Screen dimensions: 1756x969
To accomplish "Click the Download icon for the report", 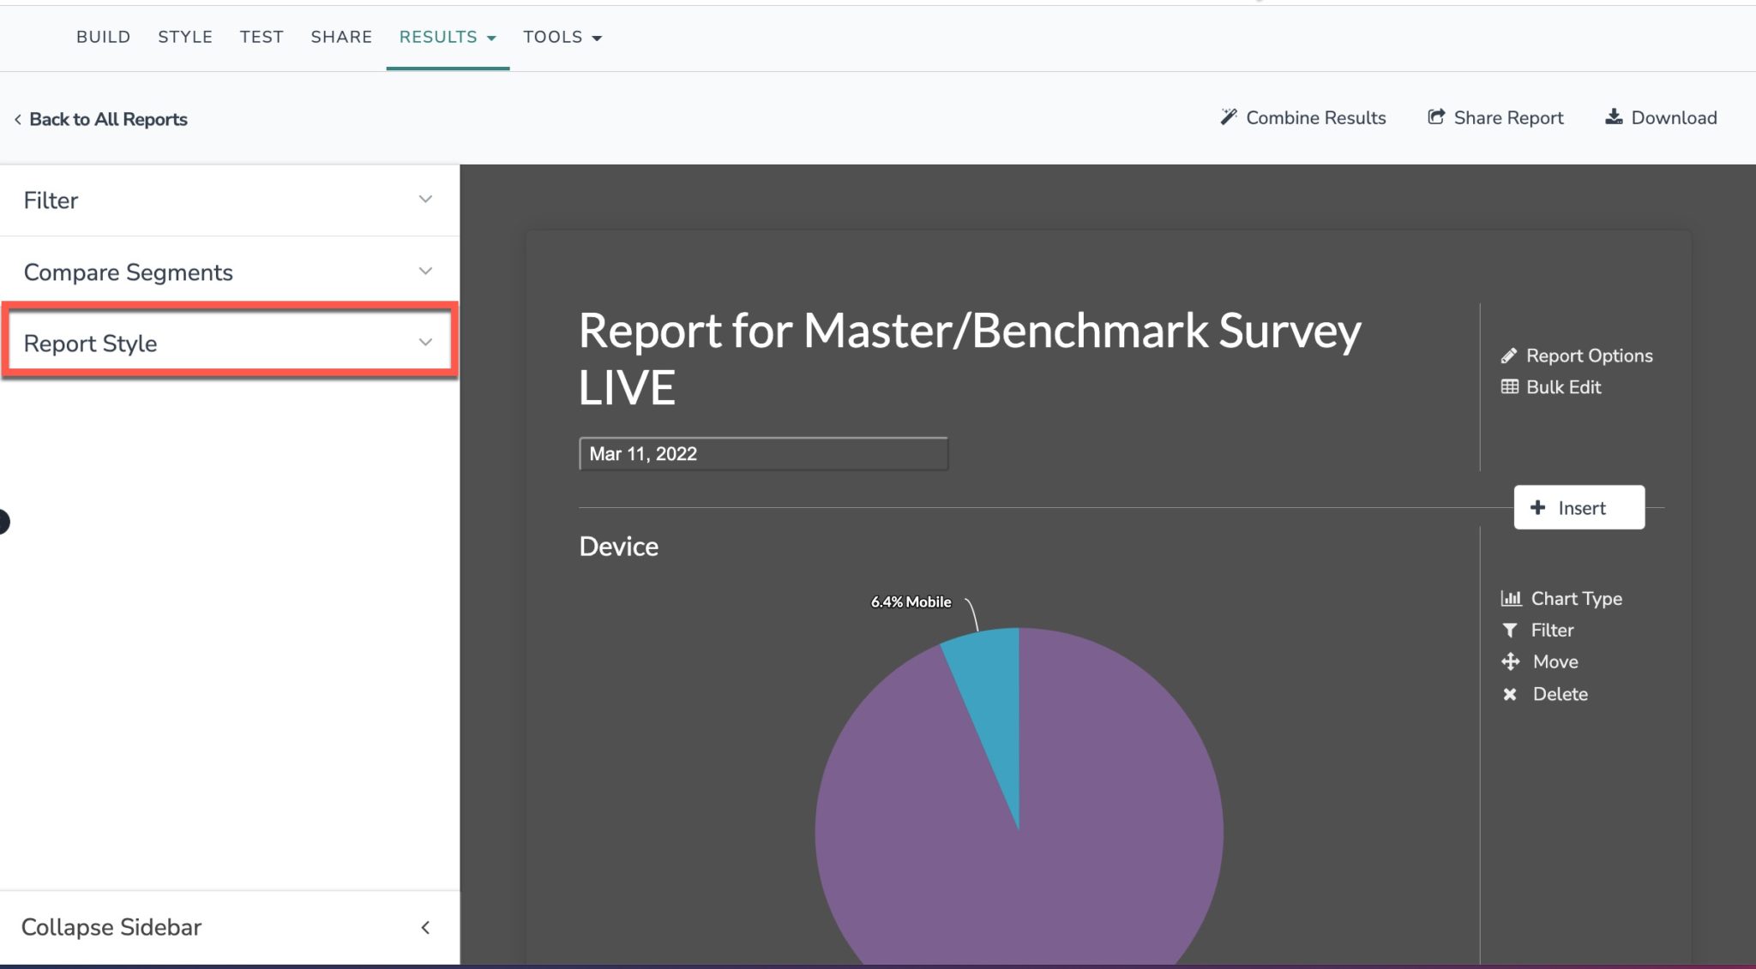I will [x=1615, y=117].
